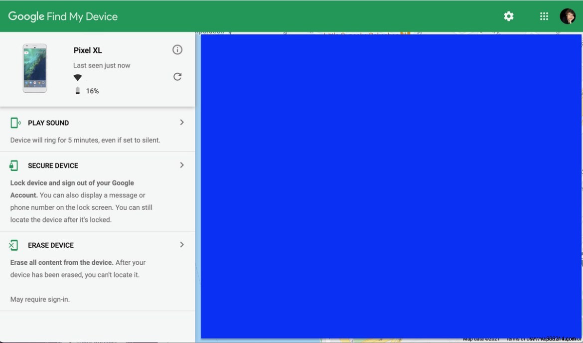Open Find My Device settings gear
The image size is (583, 343).
click(x=508, y=15)
